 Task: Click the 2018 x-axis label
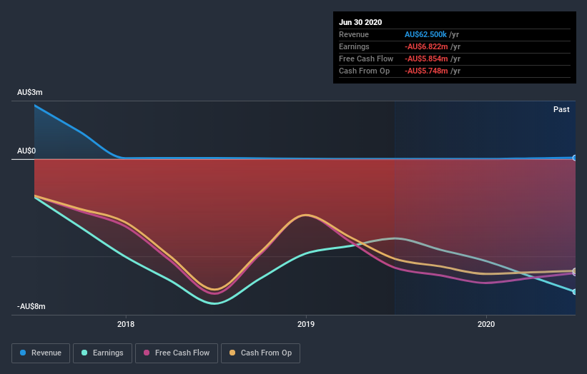[x=126, y=324]
